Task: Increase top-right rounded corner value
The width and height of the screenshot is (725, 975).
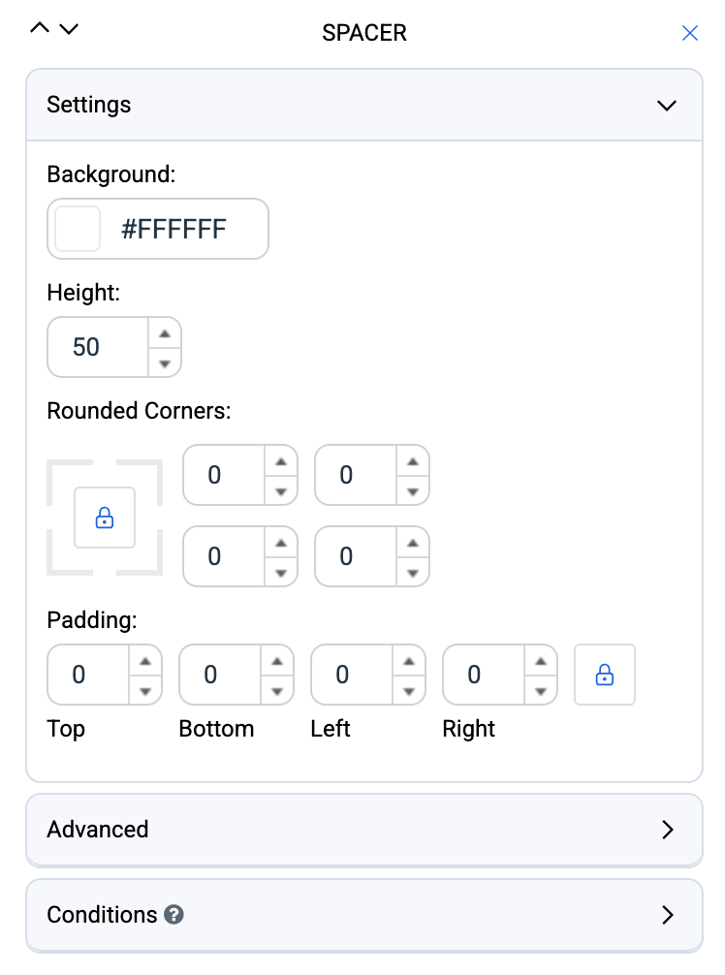Action: (x=413, y=461)
